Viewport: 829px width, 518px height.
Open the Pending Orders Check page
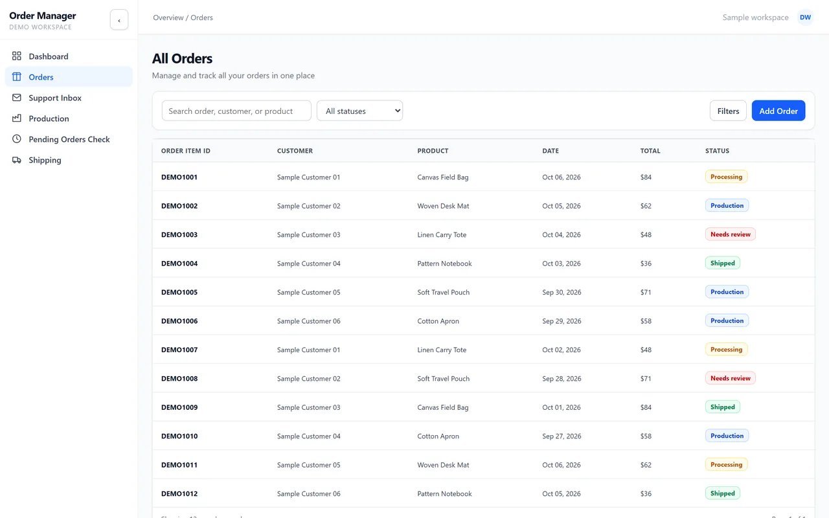click(69, 139)
